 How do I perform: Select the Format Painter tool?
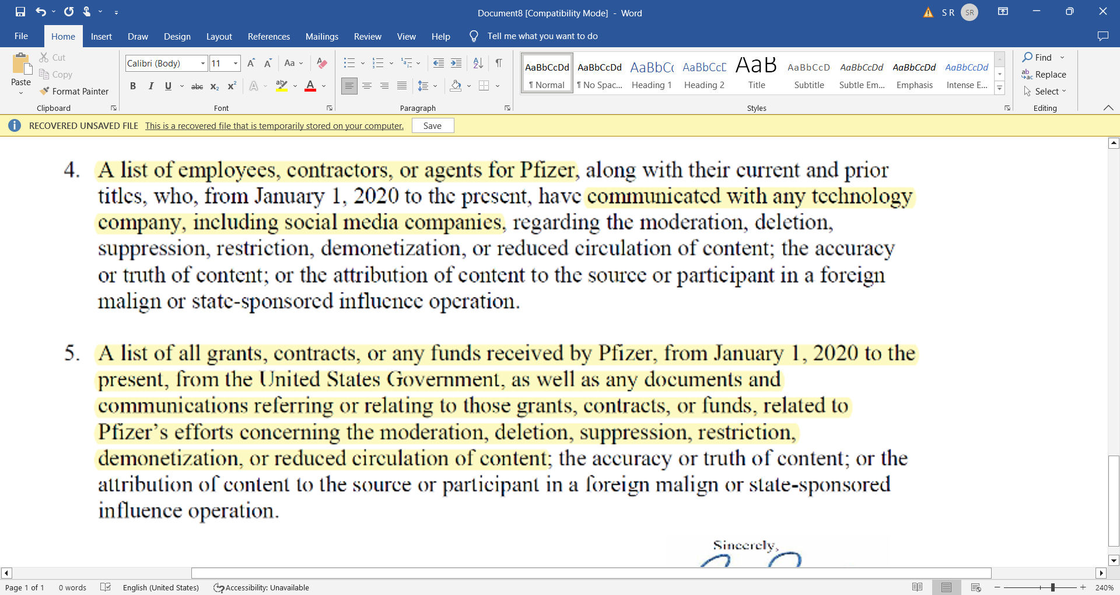(74, 91)
